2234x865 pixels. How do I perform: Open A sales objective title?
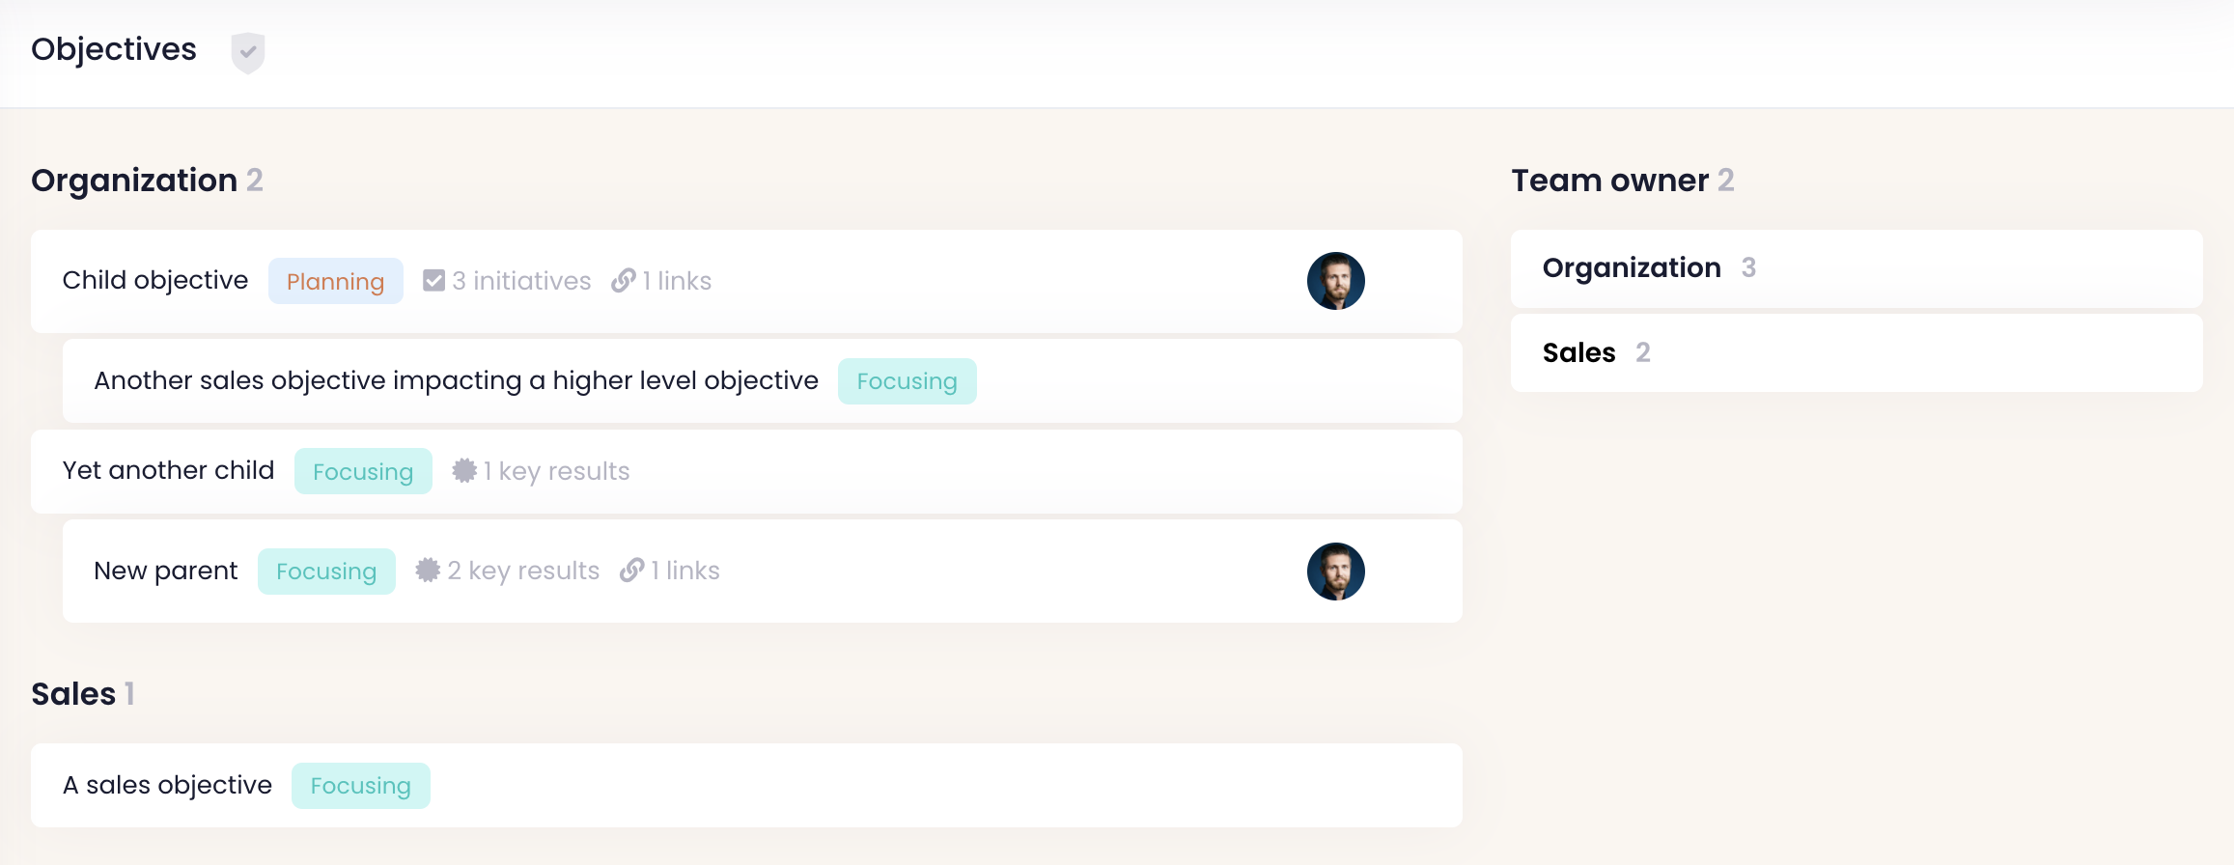[x=167, y=786]
